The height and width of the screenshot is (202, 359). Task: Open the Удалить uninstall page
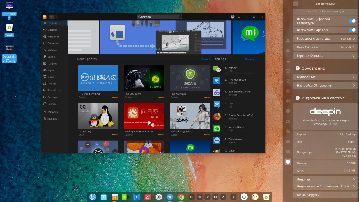(x=54, y=119)
